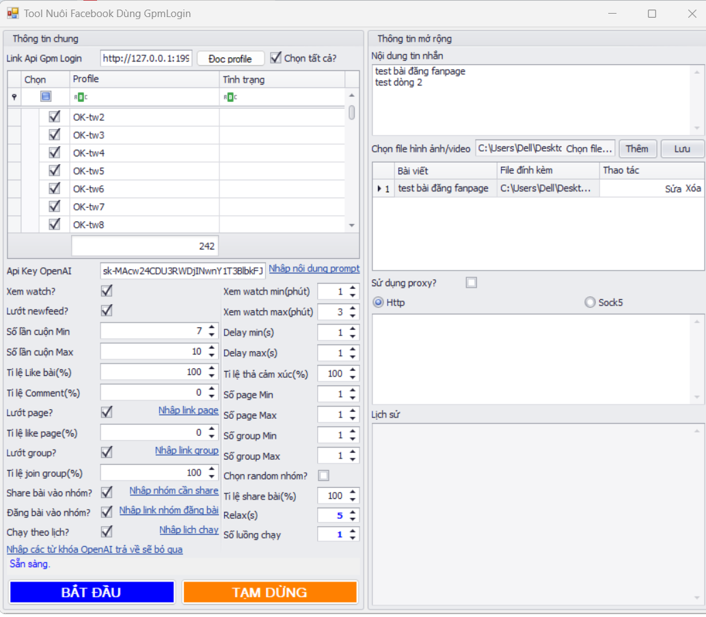
Task: Click the Profile column filter ABC icon
Action: click(81, 97)
